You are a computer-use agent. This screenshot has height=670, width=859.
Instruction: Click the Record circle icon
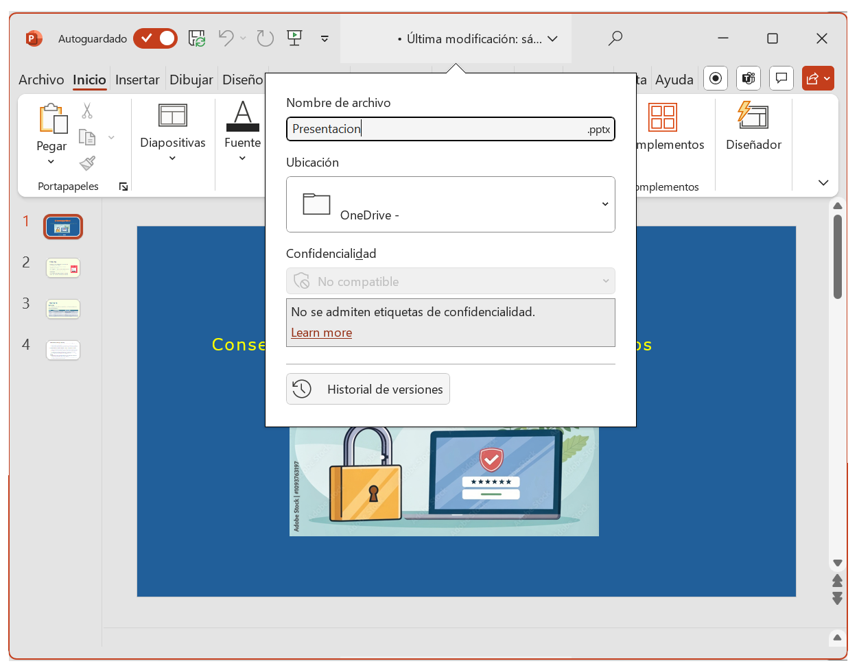pyautogui.click(x=716, y=79)
